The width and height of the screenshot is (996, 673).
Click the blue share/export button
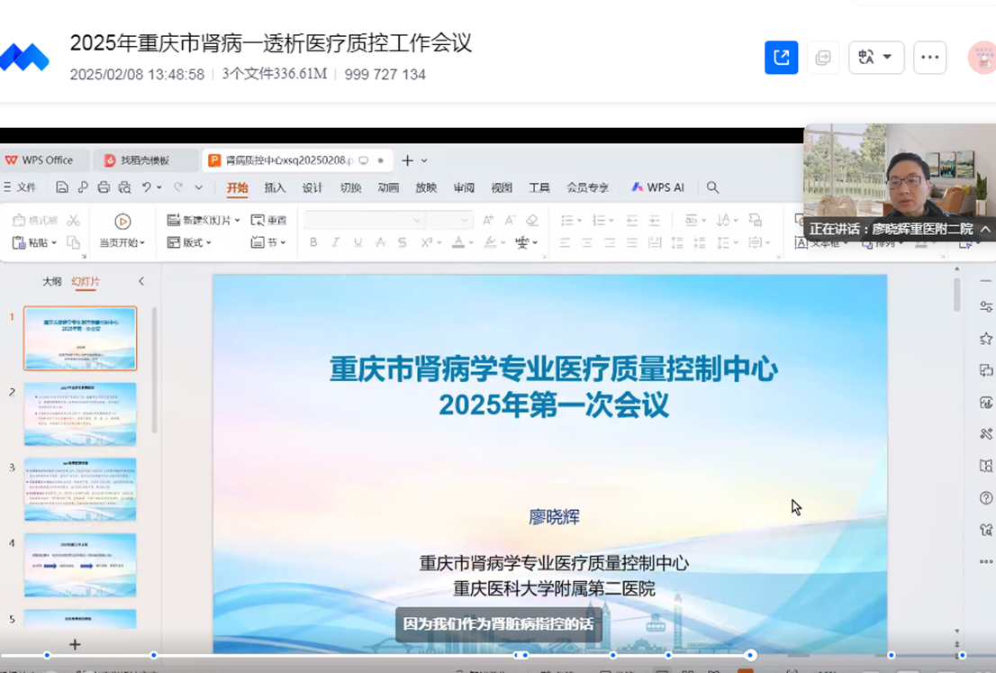coord(781,58)
